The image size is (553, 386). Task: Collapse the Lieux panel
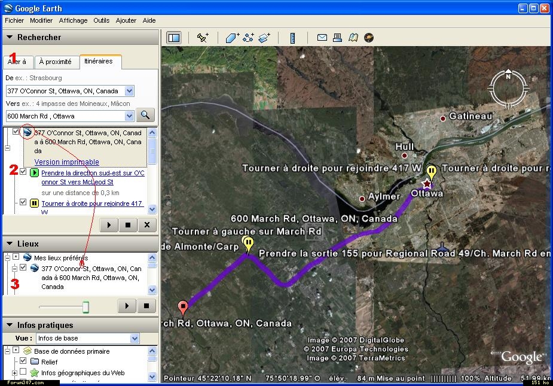point(10,244)
